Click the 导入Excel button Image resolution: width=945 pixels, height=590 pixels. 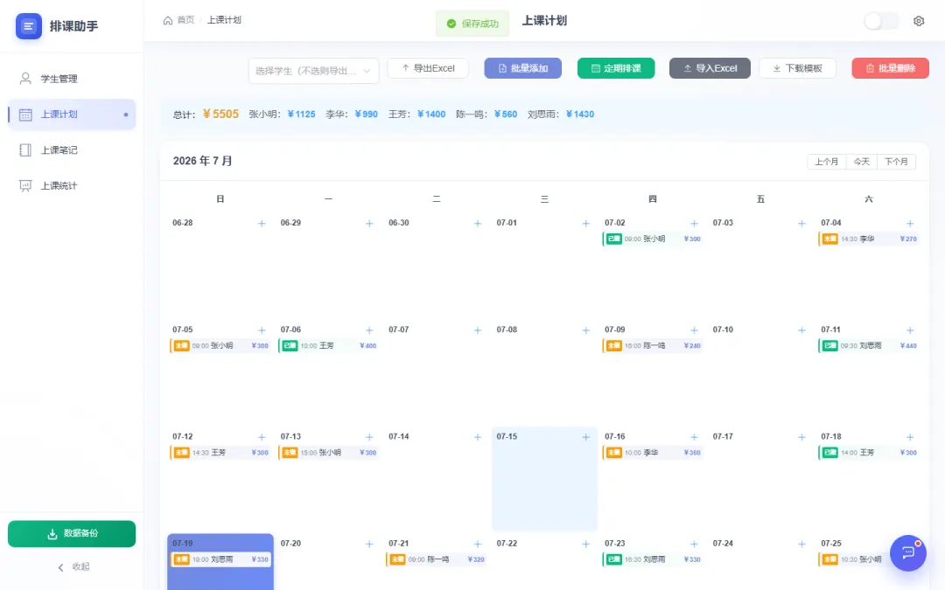tap(710, 69)
